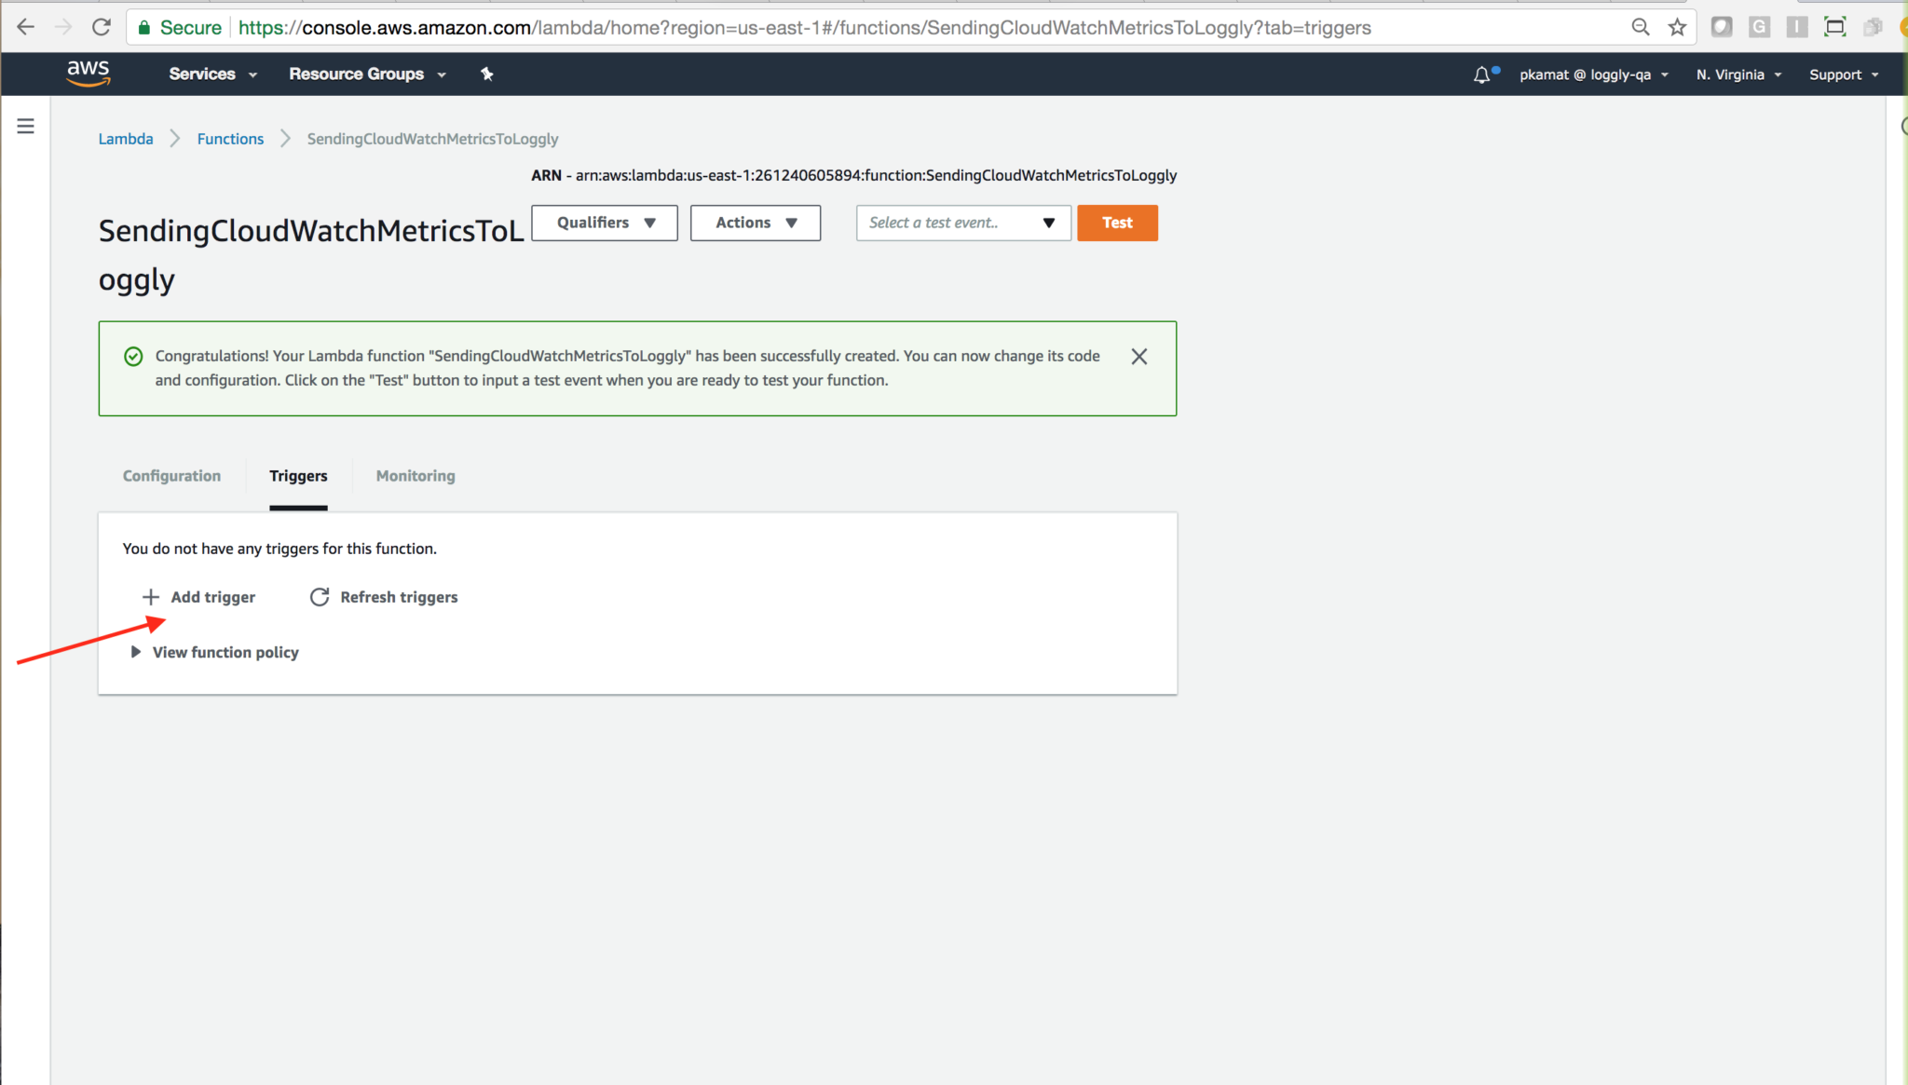
Task: Click the screenshot capture extension icon
Action: [x=1834, y=27]
